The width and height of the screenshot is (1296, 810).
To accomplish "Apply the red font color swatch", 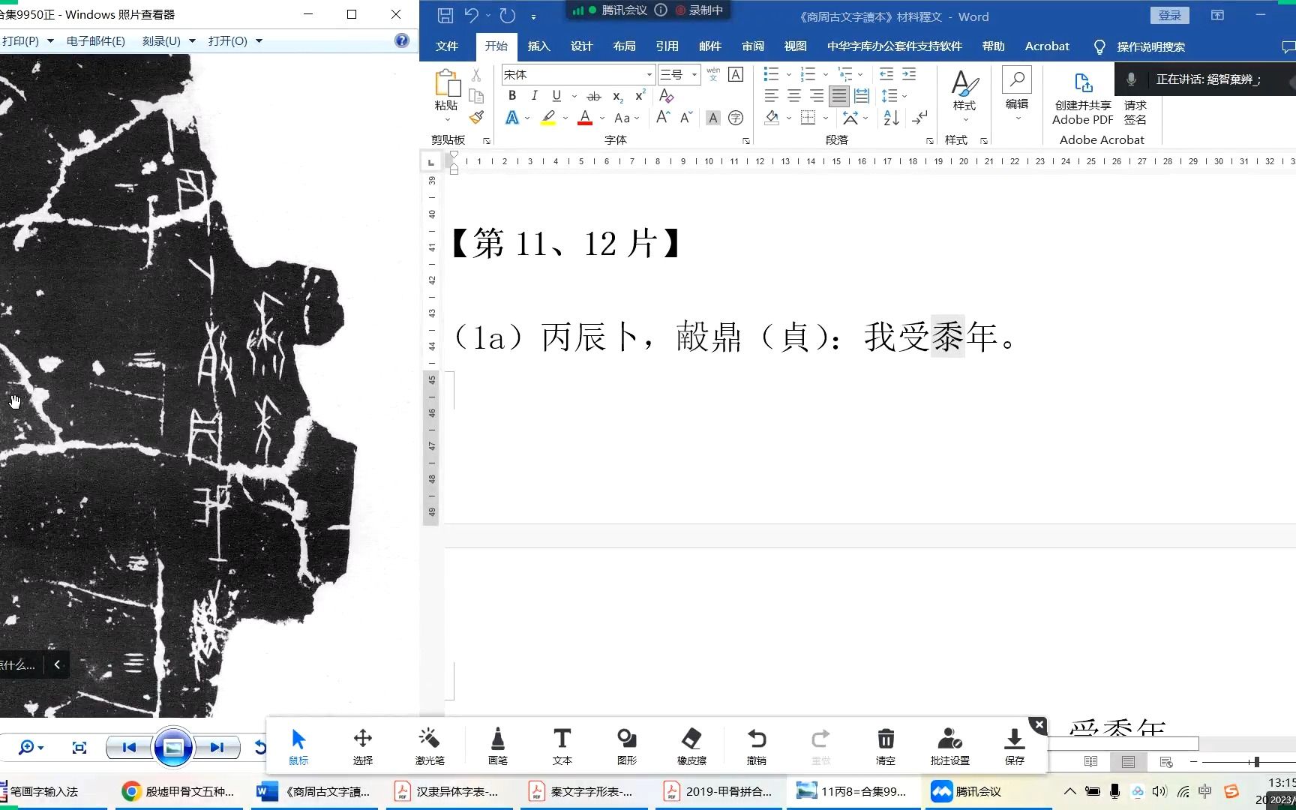I will 586,118.
